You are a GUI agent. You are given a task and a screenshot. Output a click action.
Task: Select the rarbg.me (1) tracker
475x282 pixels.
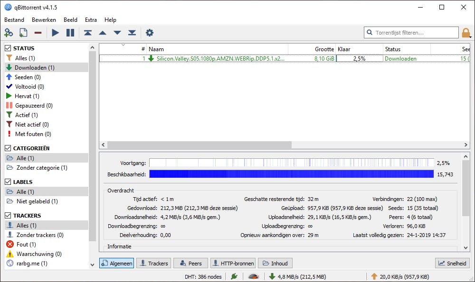[x=47, y=263]
